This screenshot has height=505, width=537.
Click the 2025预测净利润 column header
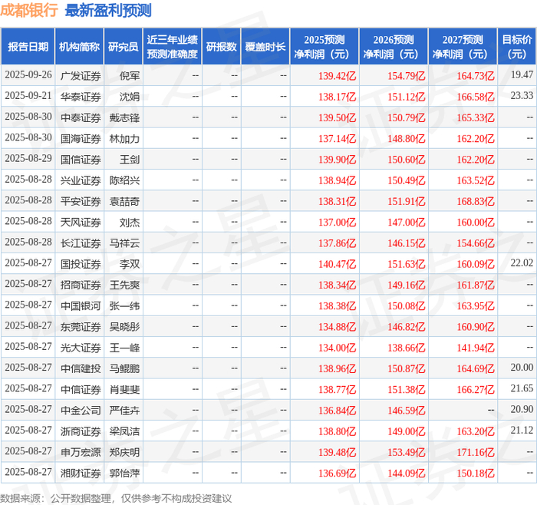pyautogui.click(x=325, y=47)
